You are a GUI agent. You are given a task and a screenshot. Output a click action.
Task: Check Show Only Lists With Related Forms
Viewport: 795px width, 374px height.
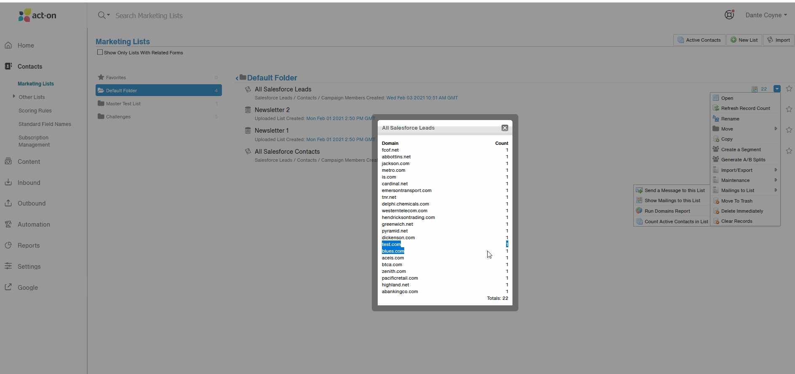100,52
